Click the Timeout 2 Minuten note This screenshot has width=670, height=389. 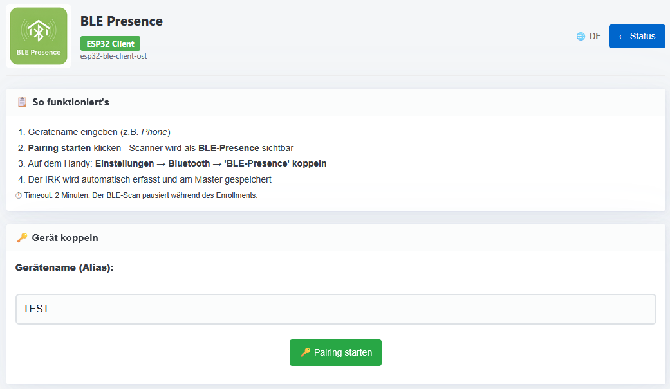pyautogui.click(x=140, y=195)
